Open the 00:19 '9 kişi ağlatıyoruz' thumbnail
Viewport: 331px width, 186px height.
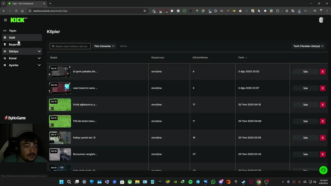60,105
